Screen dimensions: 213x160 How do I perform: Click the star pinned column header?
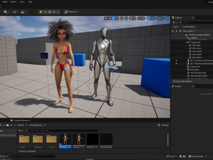[x=177, y=31]
